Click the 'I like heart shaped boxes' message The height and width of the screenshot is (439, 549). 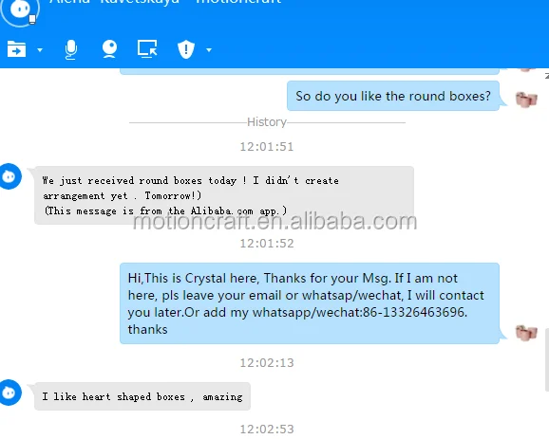(x=142, y=396)
